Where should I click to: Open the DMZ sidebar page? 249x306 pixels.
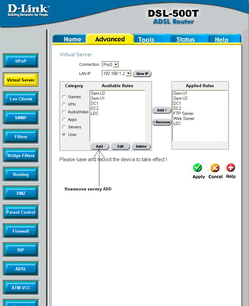pyautogui.click(x=21, y=193)
